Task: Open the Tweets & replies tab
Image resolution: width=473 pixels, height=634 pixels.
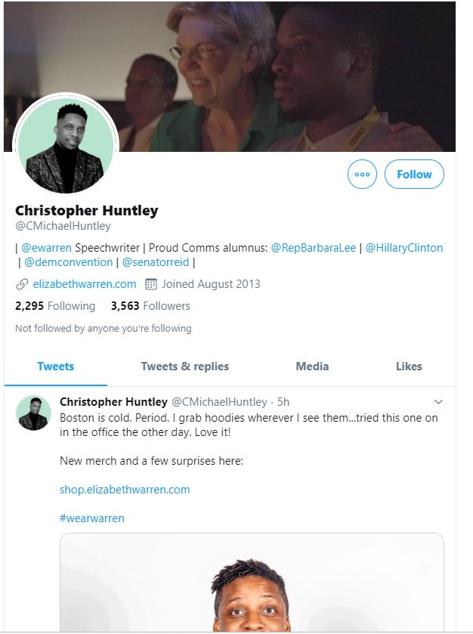Action: pyautogui.click(x=184, y=366)
